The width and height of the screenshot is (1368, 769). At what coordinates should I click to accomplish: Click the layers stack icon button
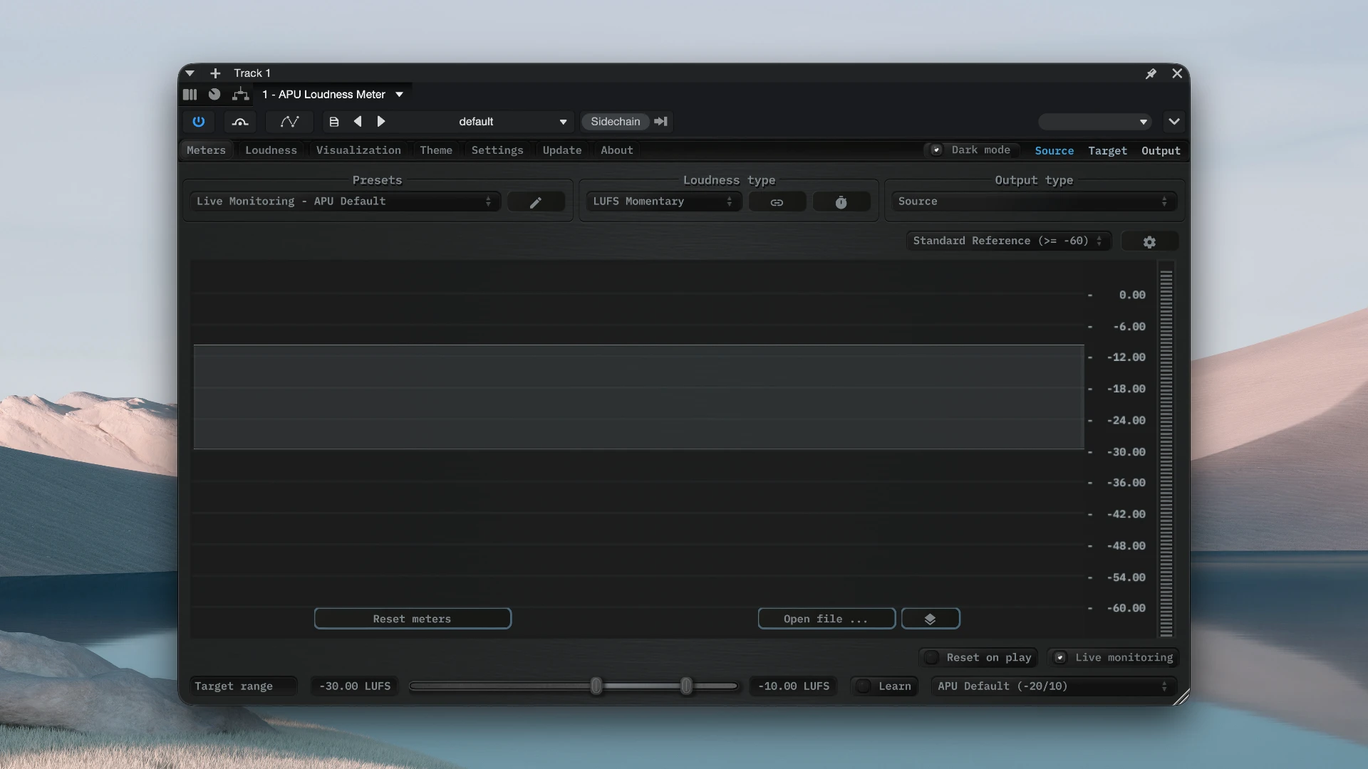(931, 619)
